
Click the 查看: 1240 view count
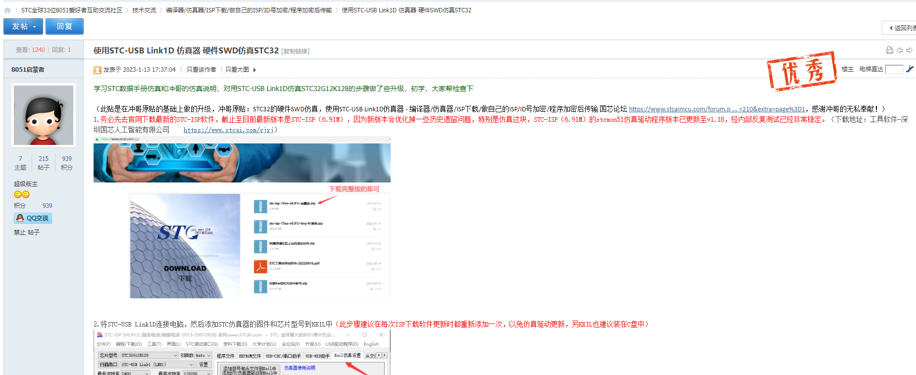point(30,50)
